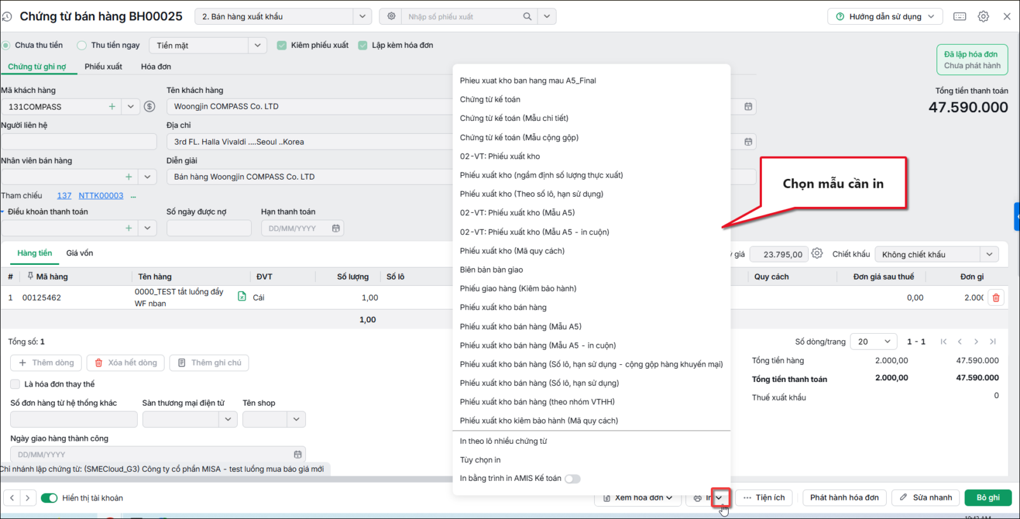The height and width of the screenshot is (519, 1020).
Task: Open reference link NTTK00003
Action: click(x=101, y=196)
